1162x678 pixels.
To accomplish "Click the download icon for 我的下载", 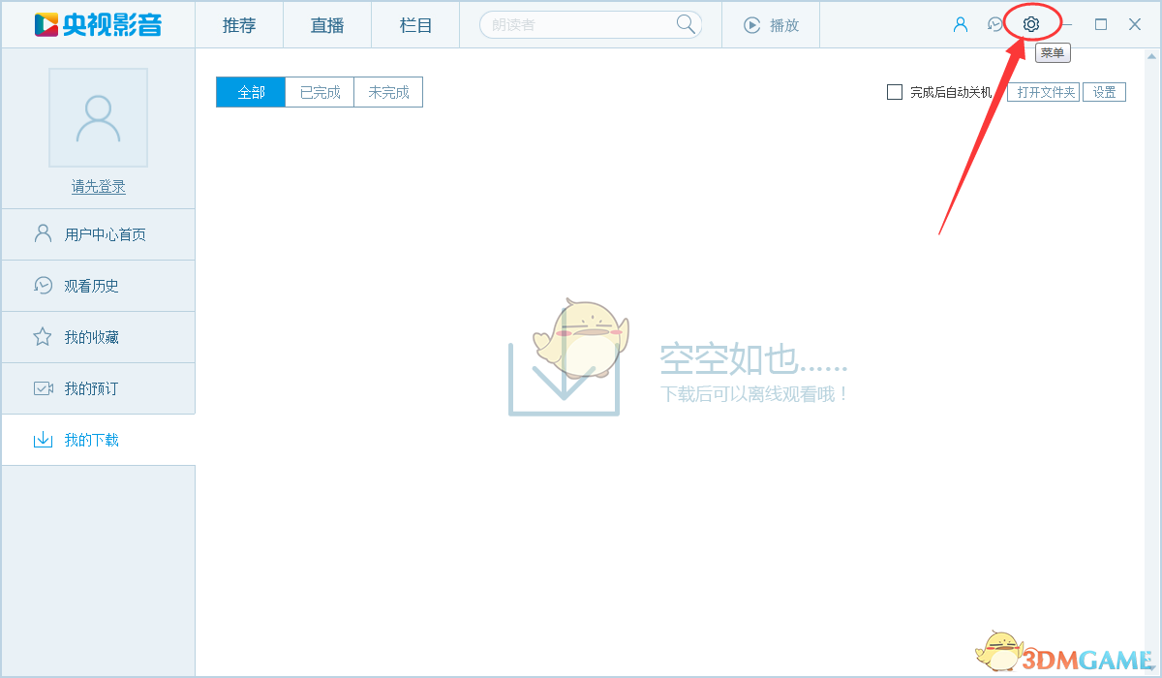I will (x=43, y=440).
